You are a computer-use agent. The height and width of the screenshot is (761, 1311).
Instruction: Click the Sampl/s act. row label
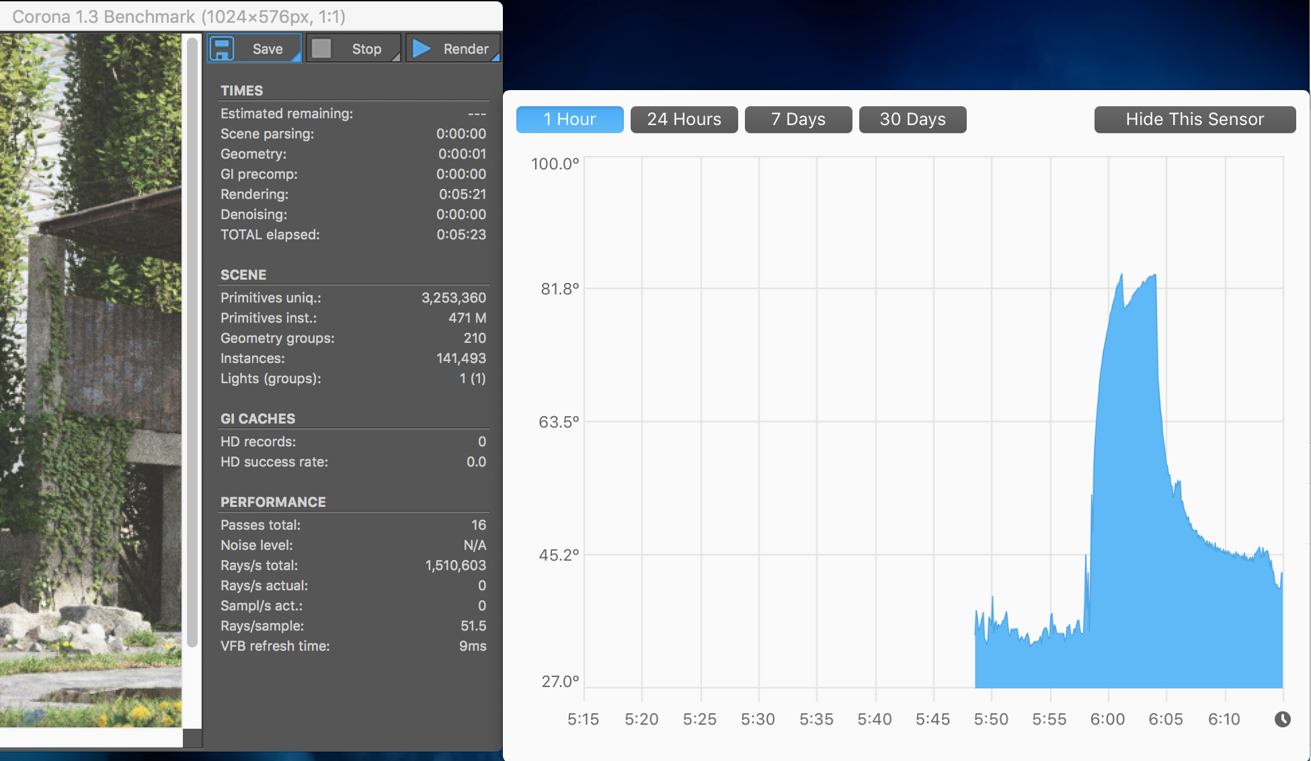point(262,606)
